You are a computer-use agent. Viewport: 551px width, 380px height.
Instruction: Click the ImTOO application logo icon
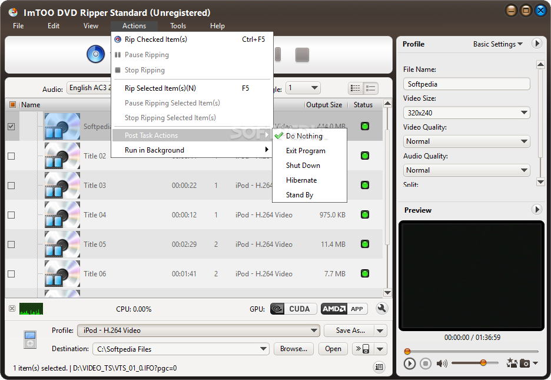point(13,12)
